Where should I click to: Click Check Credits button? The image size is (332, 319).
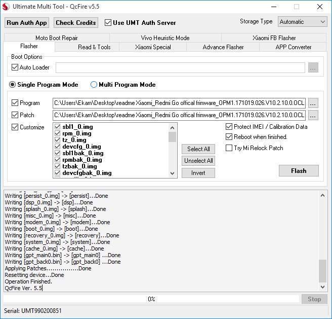point(76,23)
